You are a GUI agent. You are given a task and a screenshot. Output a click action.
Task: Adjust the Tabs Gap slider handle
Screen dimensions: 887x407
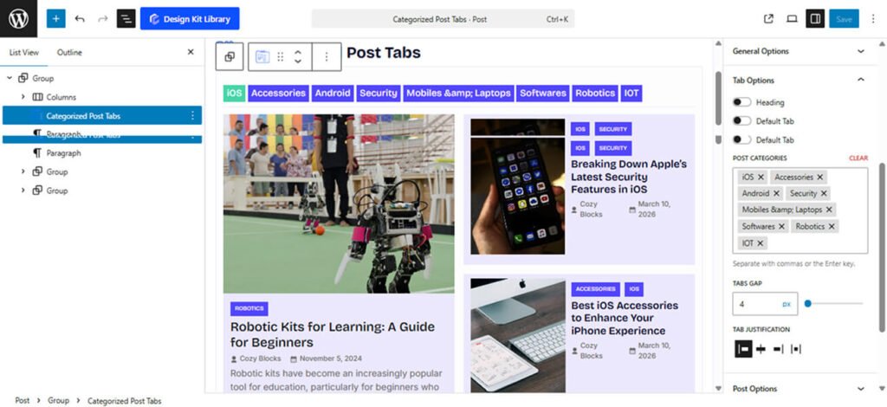(x=808, y=304)
